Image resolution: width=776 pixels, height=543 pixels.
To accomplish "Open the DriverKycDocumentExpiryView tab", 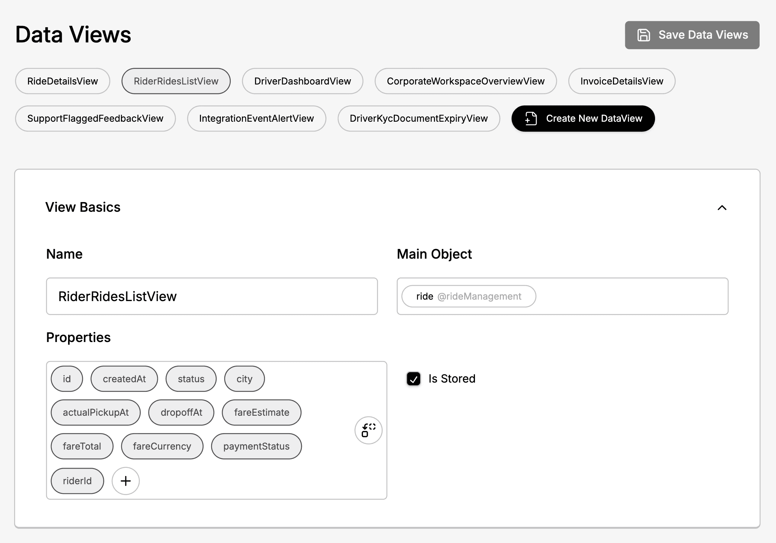I will pos(418,118).
